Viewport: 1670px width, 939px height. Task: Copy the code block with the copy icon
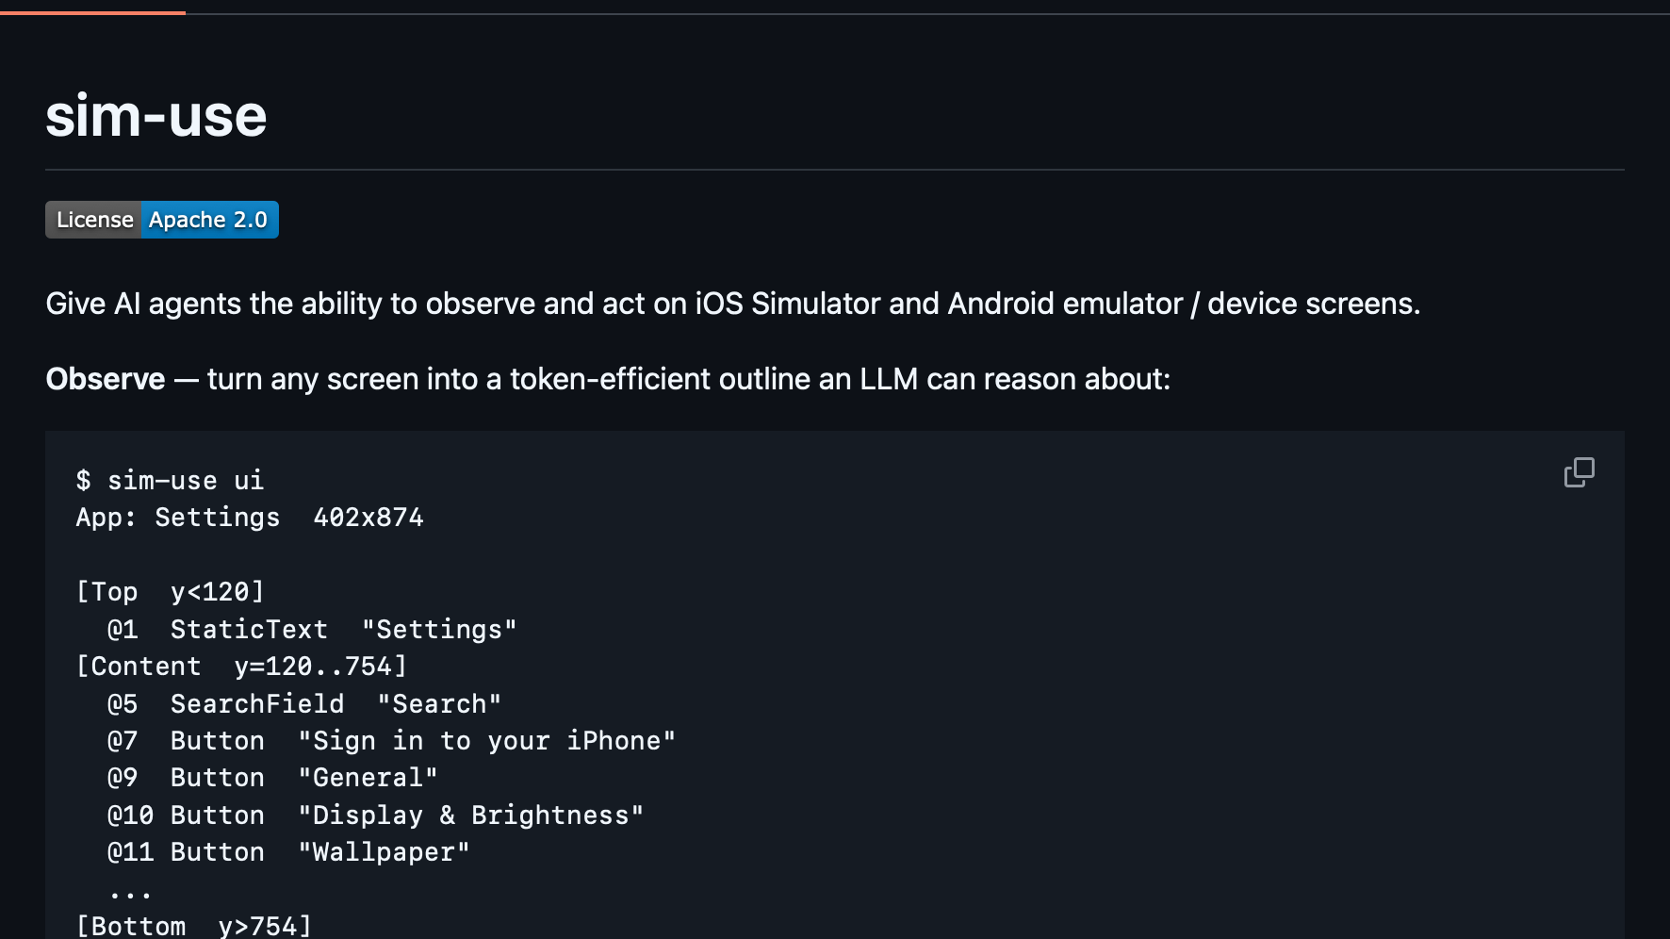(x=1579, y=472)
